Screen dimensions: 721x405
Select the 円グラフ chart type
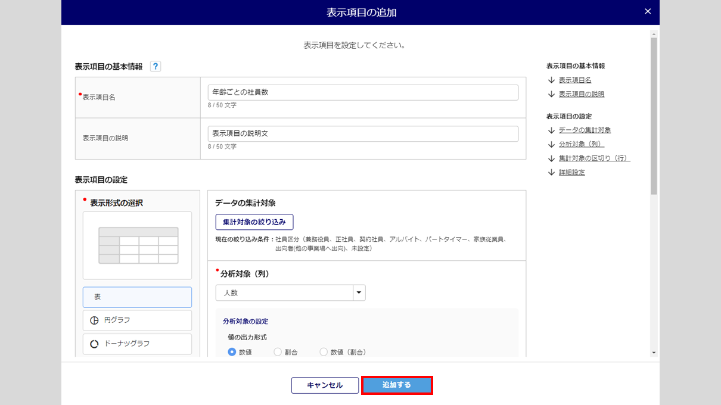(x=137, y=320)
